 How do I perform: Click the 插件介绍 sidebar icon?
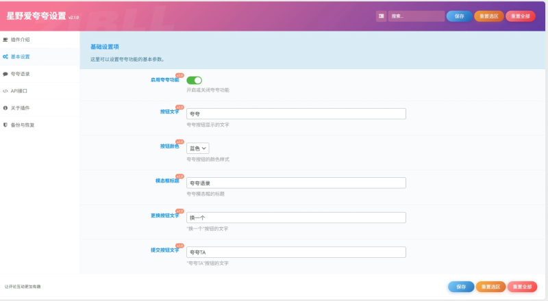[5, 40]
